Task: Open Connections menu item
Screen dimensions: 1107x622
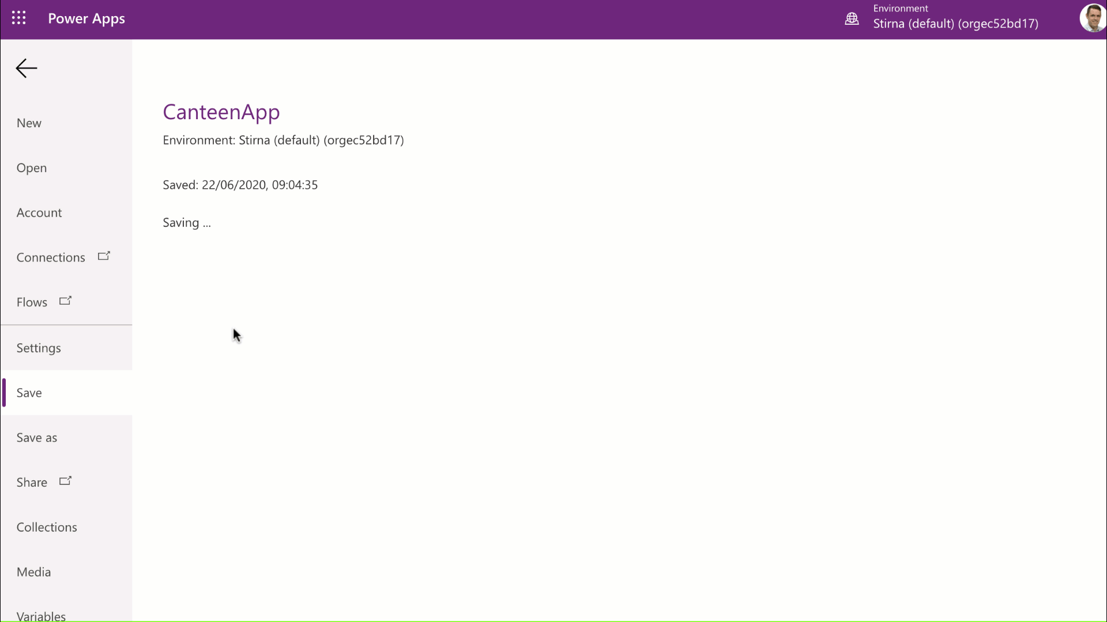Action: (66, 257)
